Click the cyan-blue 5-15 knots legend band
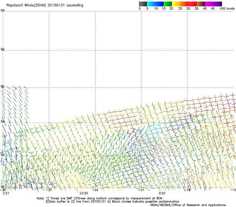Image resolution: width=236 pixels, height=207 pixels. (x=155, y=4)
